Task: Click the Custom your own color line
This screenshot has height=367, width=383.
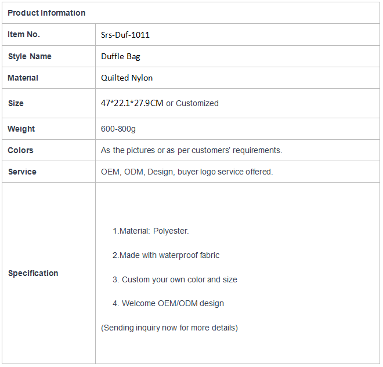Action: [175, 279]
